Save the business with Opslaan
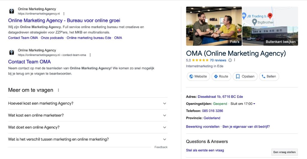307x159 pixels. point(245,76)
